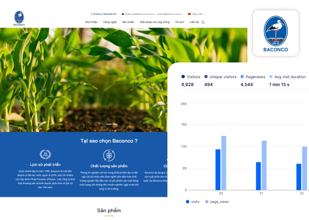Viewport: 309px width, 220px height.
Task: Go to the Tin tức page
Action: [179, 22]
